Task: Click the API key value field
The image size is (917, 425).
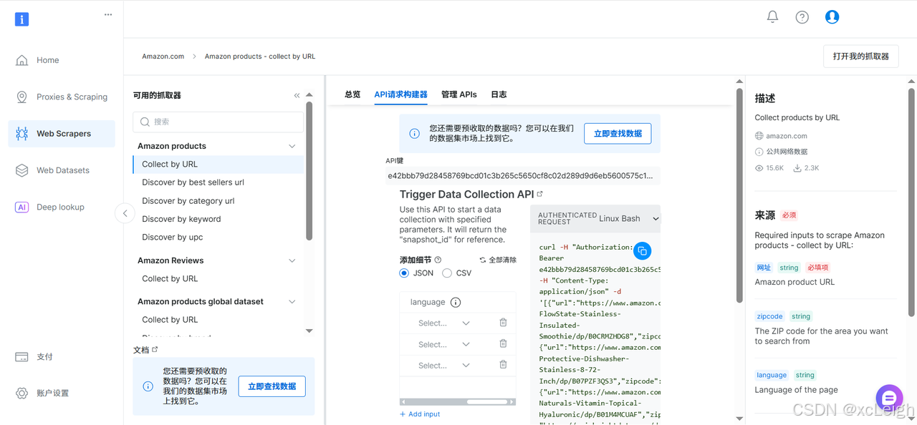Action: [x=522, y=175]
